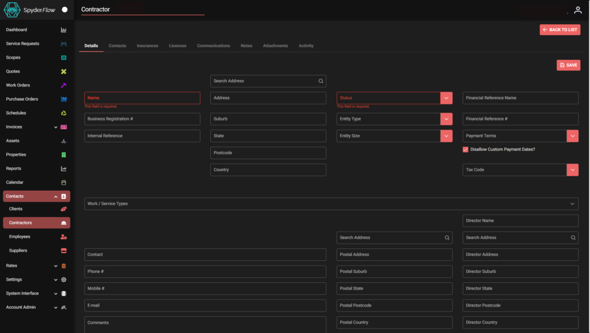Switch to the Communications tab
The height and width of the screenshot is (333, 590).
[213, 46]
